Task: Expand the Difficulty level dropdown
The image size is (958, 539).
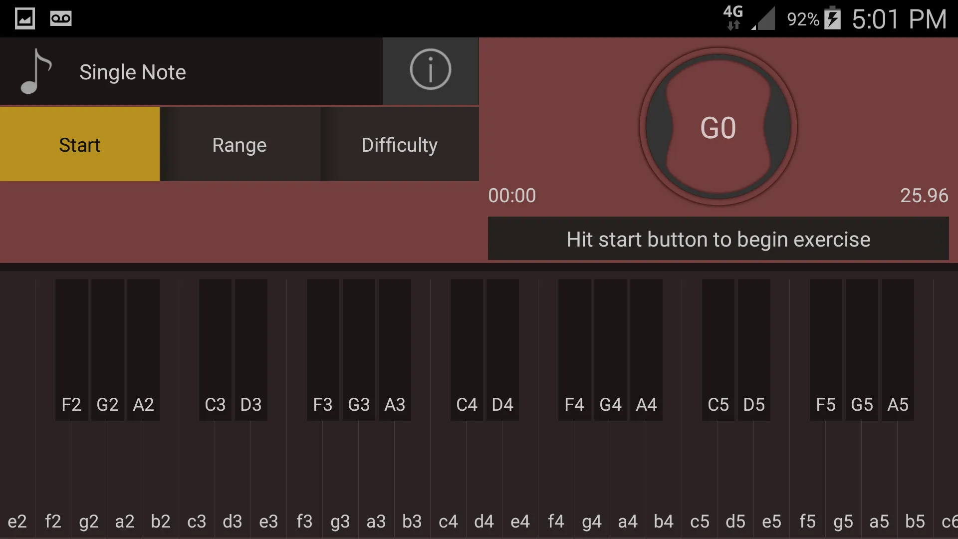Action: 399,145
